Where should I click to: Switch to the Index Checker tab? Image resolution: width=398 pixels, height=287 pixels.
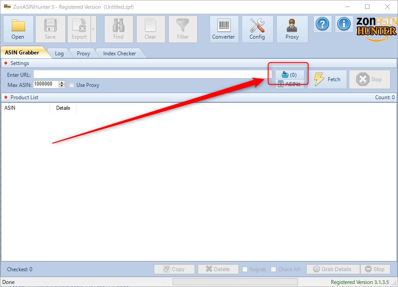119,53
